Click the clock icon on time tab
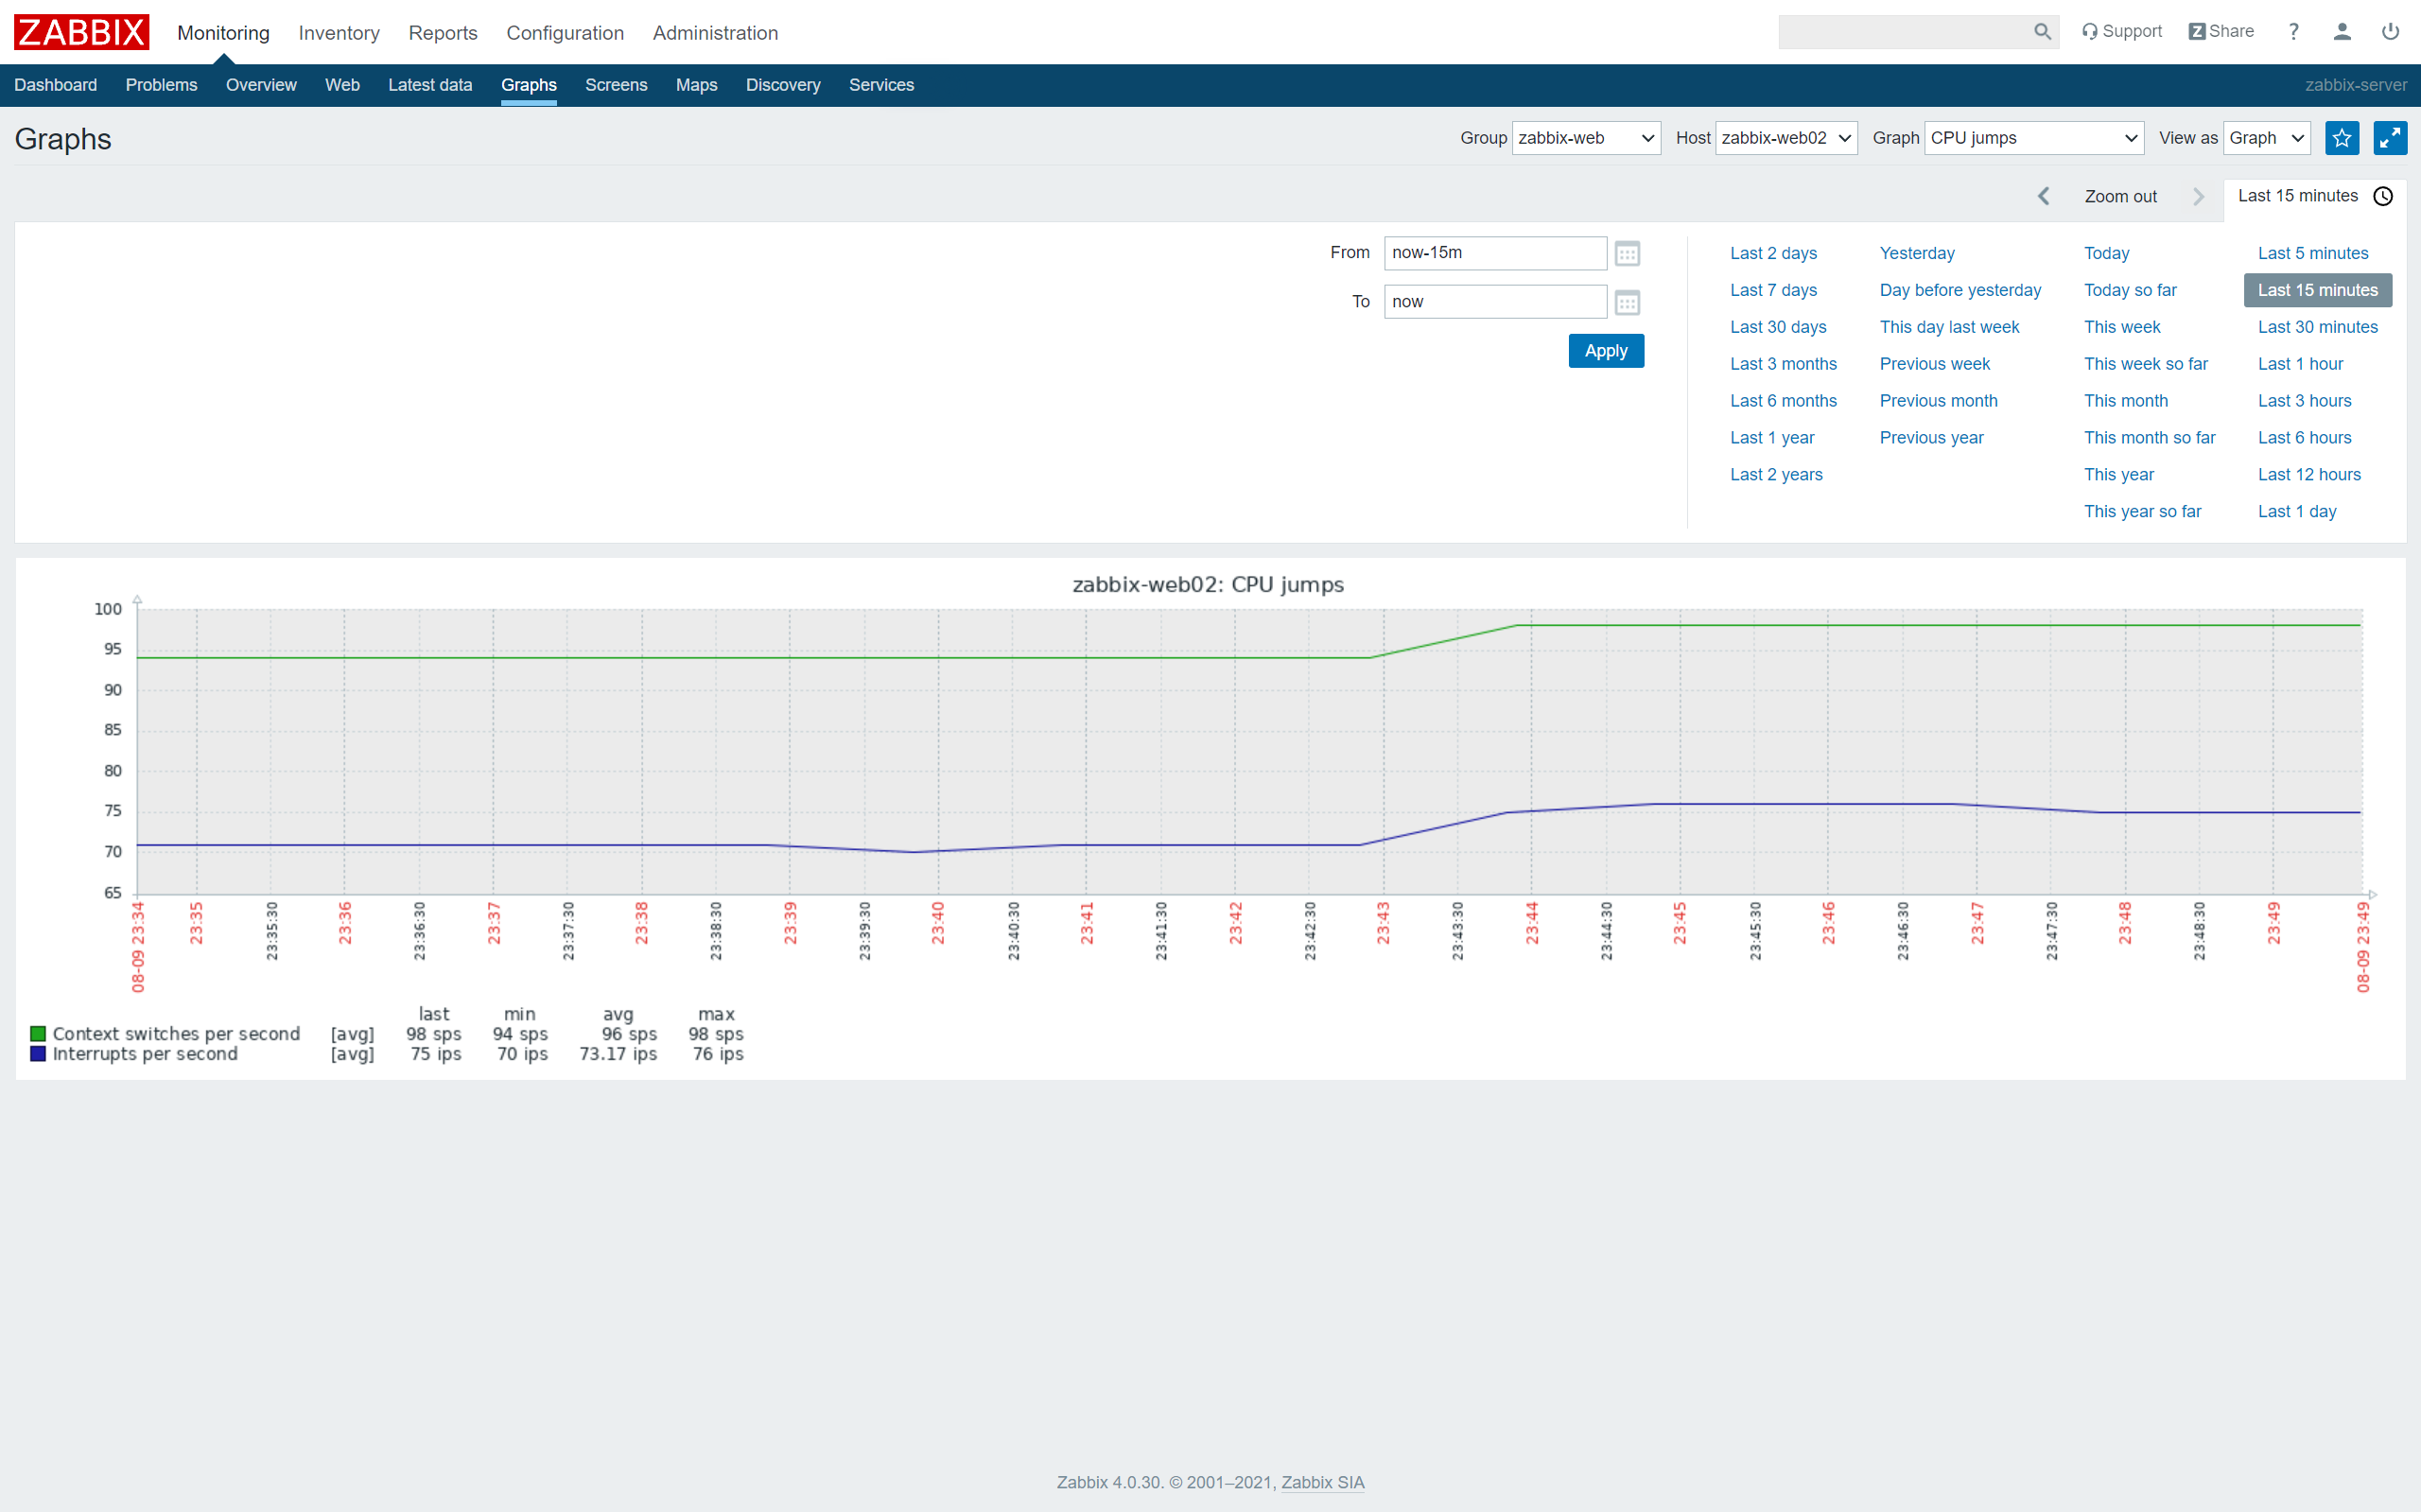Viewport: 2421px width, 1512px height. (2383, 196)
